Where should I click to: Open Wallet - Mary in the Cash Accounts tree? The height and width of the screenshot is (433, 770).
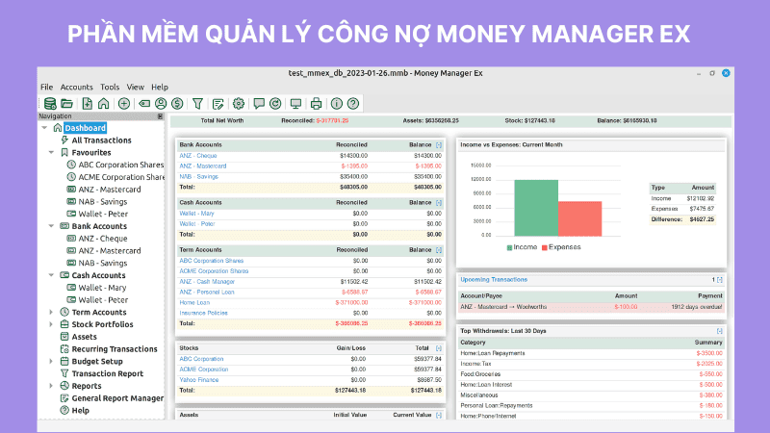(x=102, y=288)
